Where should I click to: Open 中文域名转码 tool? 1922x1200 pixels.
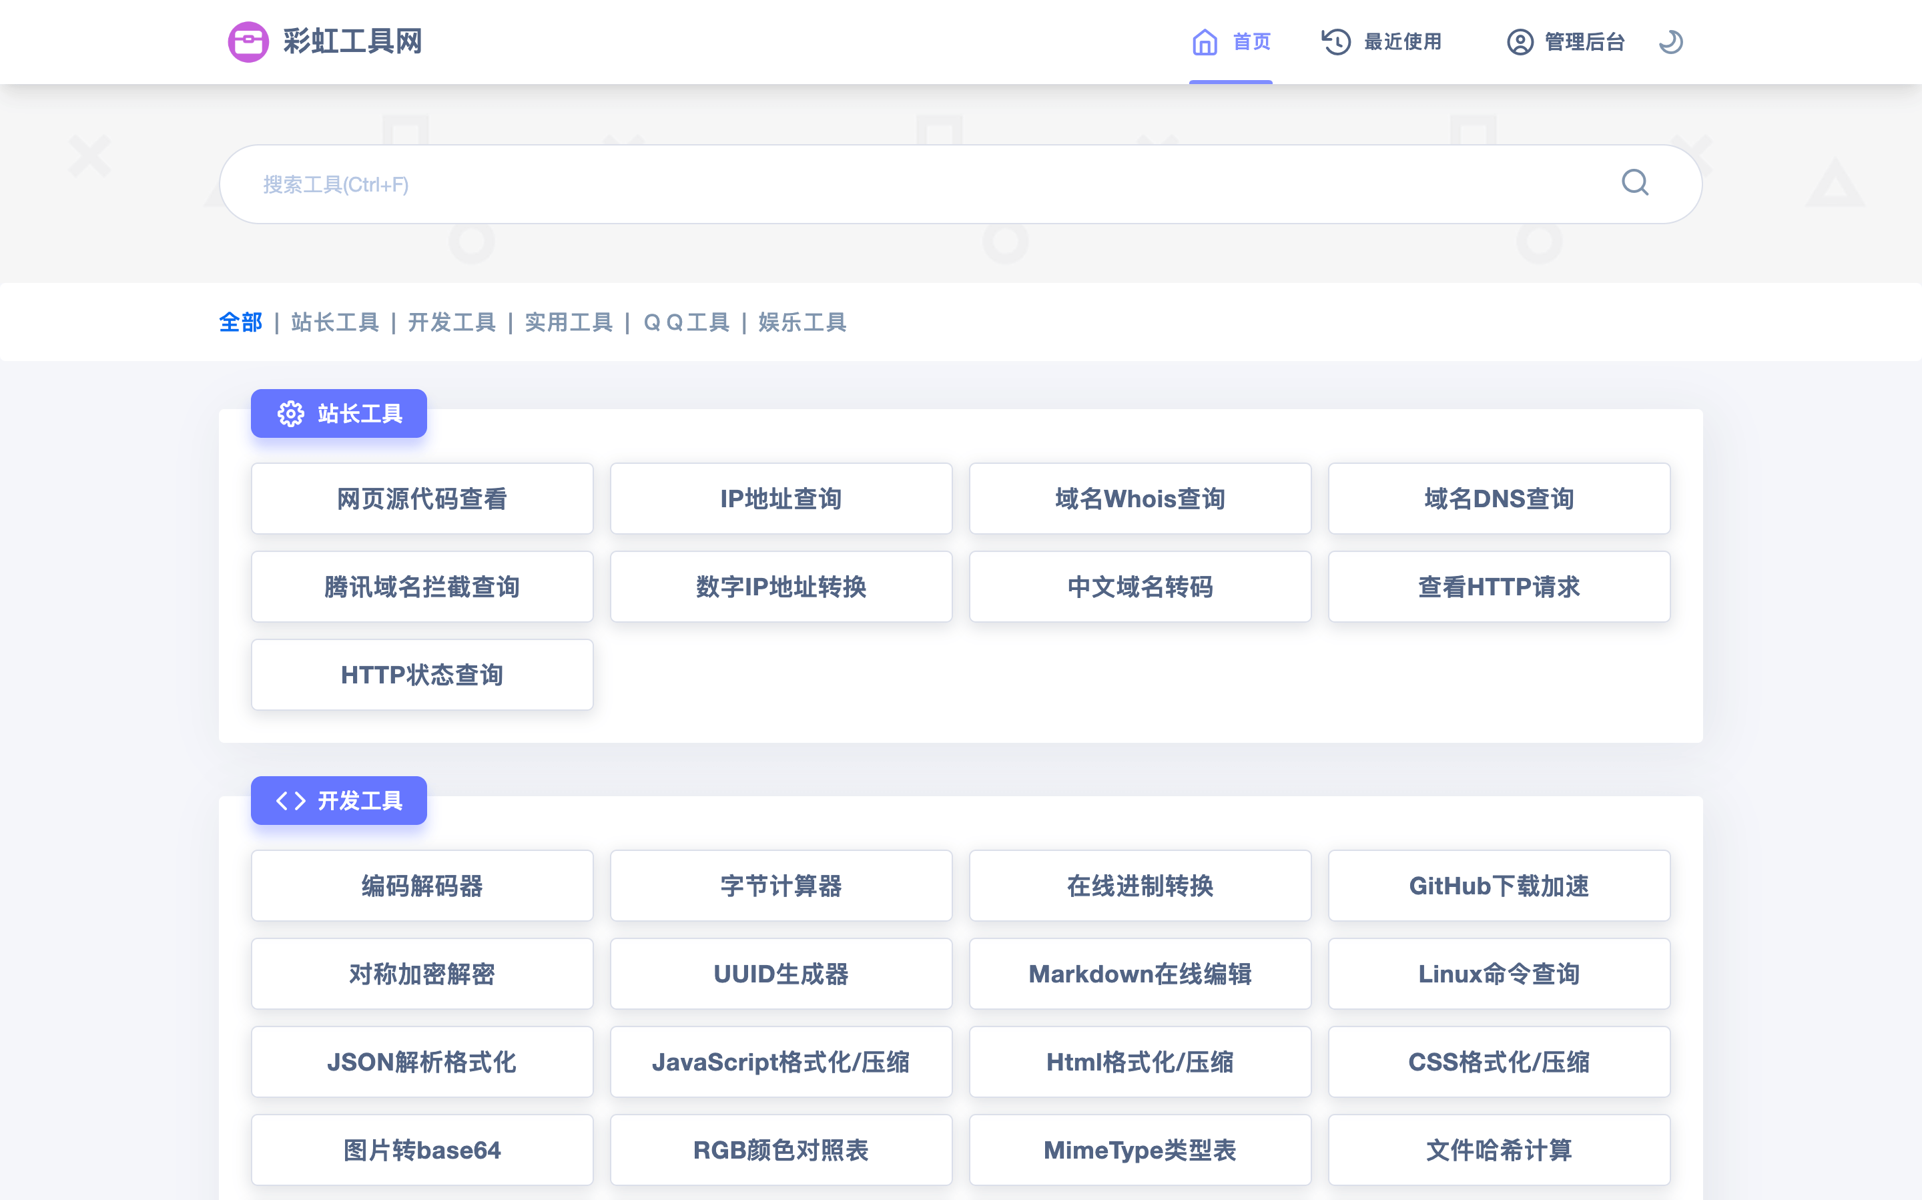1141,587
